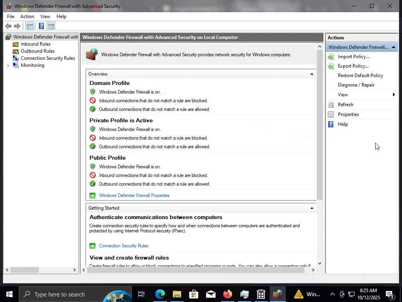This screenshot has height=302, width=402.
Task: Click the Import Policy green arrow icon
Action: pos(331,57)
